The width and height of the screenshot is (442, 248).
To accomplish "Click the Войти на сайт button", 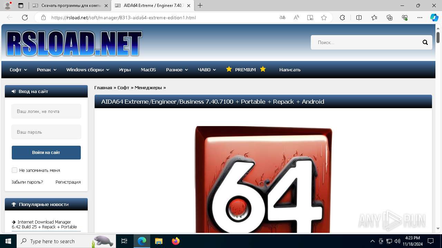I will point(46,153).
